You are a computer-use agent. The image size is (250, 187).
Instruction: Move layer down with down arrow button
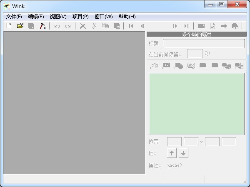[x=184, y=153]
